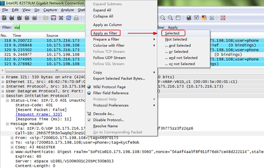
Task: Open the display filters toolbar icon
Action: (196, 18)
